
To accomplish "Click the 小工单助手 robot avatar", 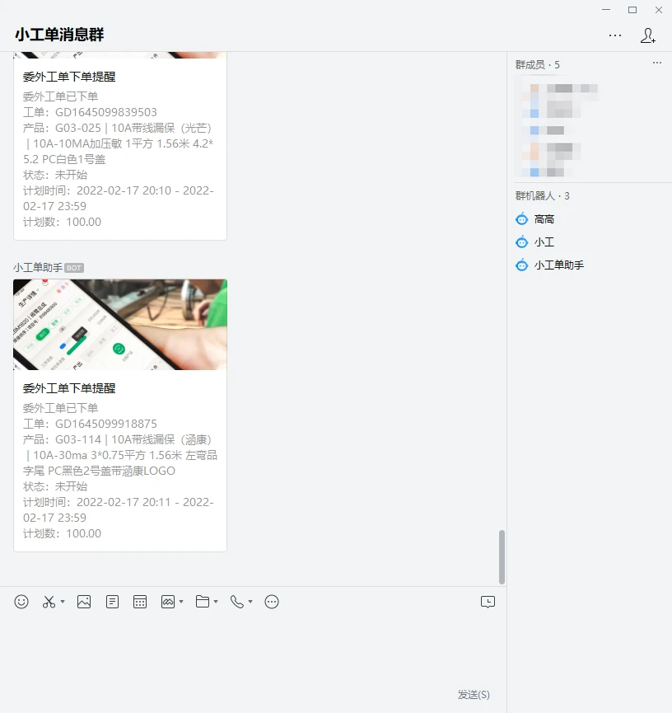I will (521, 265).
